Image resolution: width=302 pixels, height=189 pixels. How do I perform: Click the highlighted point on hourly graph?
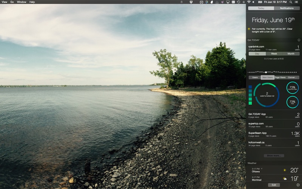266,72
